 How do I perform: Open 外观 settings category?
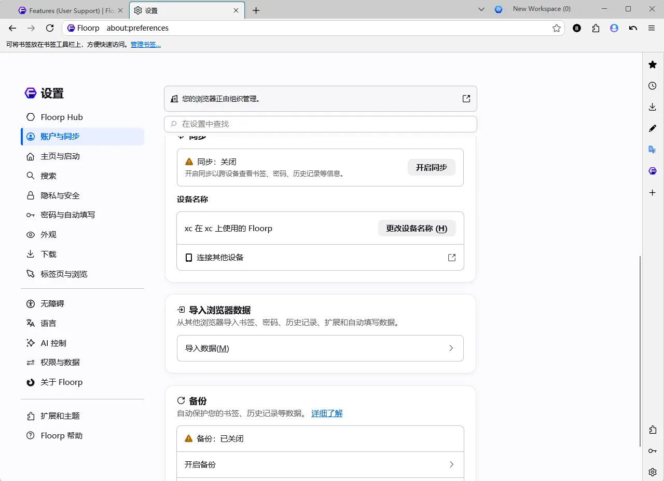82,235
